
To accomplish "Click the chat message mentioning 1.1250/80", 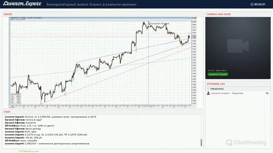I will [50, 117].
